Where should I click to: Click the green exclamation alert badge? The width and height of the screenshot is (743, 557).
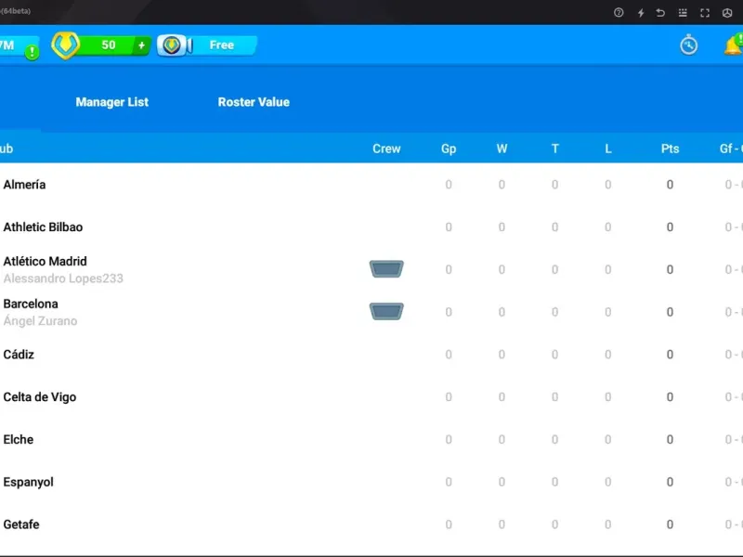[x=32, y=52]
